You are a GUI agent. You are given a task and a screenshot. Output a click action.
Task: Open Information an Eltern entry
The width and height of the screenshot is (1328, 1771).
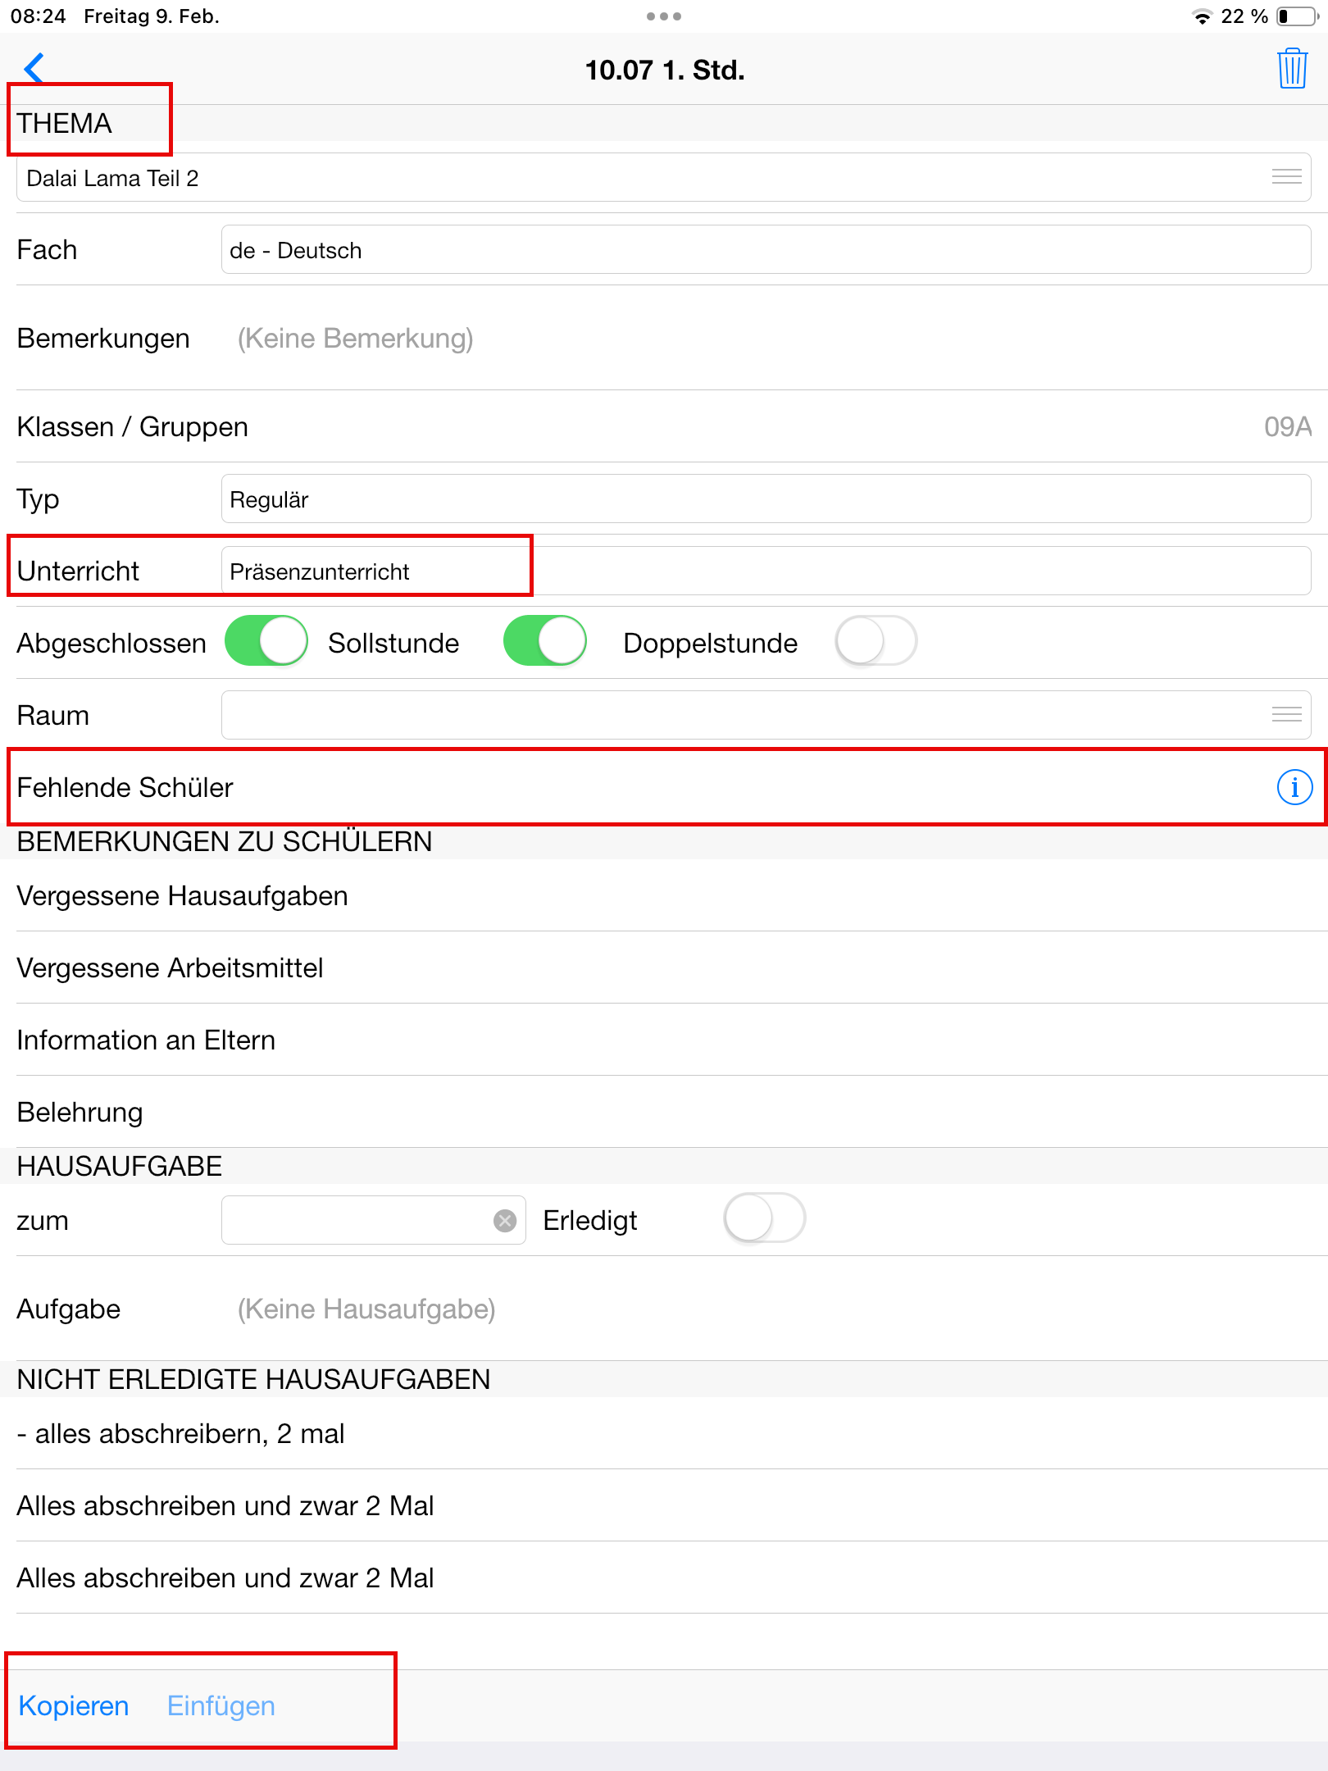point(664,1040)
